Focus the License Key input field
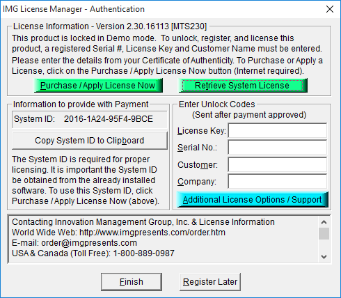Screen dimensions: 341x298 (278, 131)
